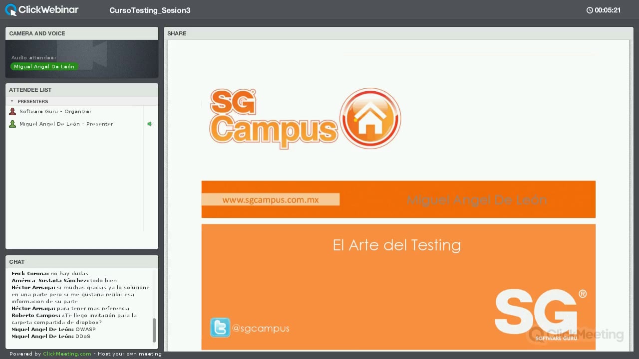This screenshot has height=359, width=639.
Task: Click the Twitter bird icon on the slide
Action: tap(220, 328)
